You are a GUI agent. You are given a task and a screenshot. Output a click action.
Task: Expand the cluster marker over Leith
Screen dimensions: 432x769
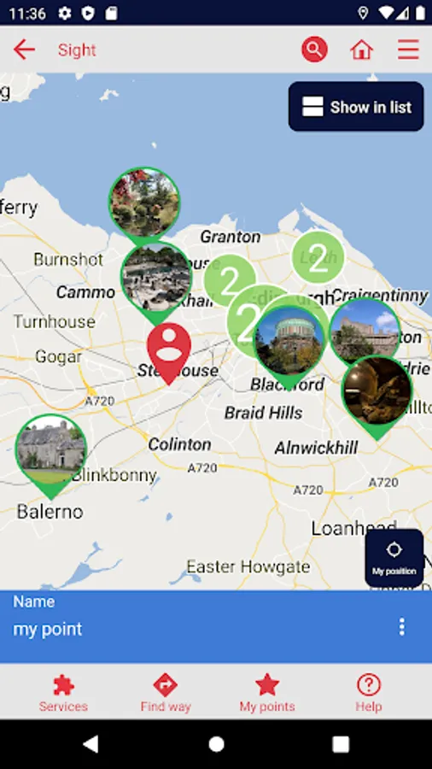pyautogui.click(x=318, y=257)
